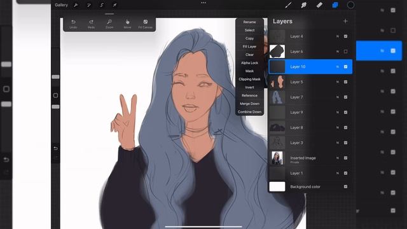Viewport: 407px width, 229px height.
Task: Adjust the brush opacity sidebar slider
Action: [55, 107]
